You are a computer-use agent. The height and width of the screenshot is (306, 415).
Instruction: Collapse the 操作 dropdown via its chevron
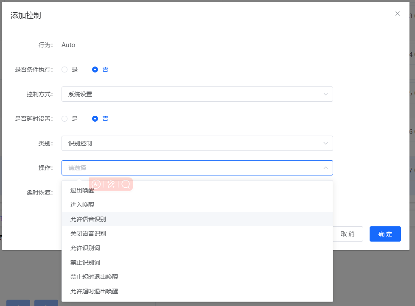[x=325, y=168]
